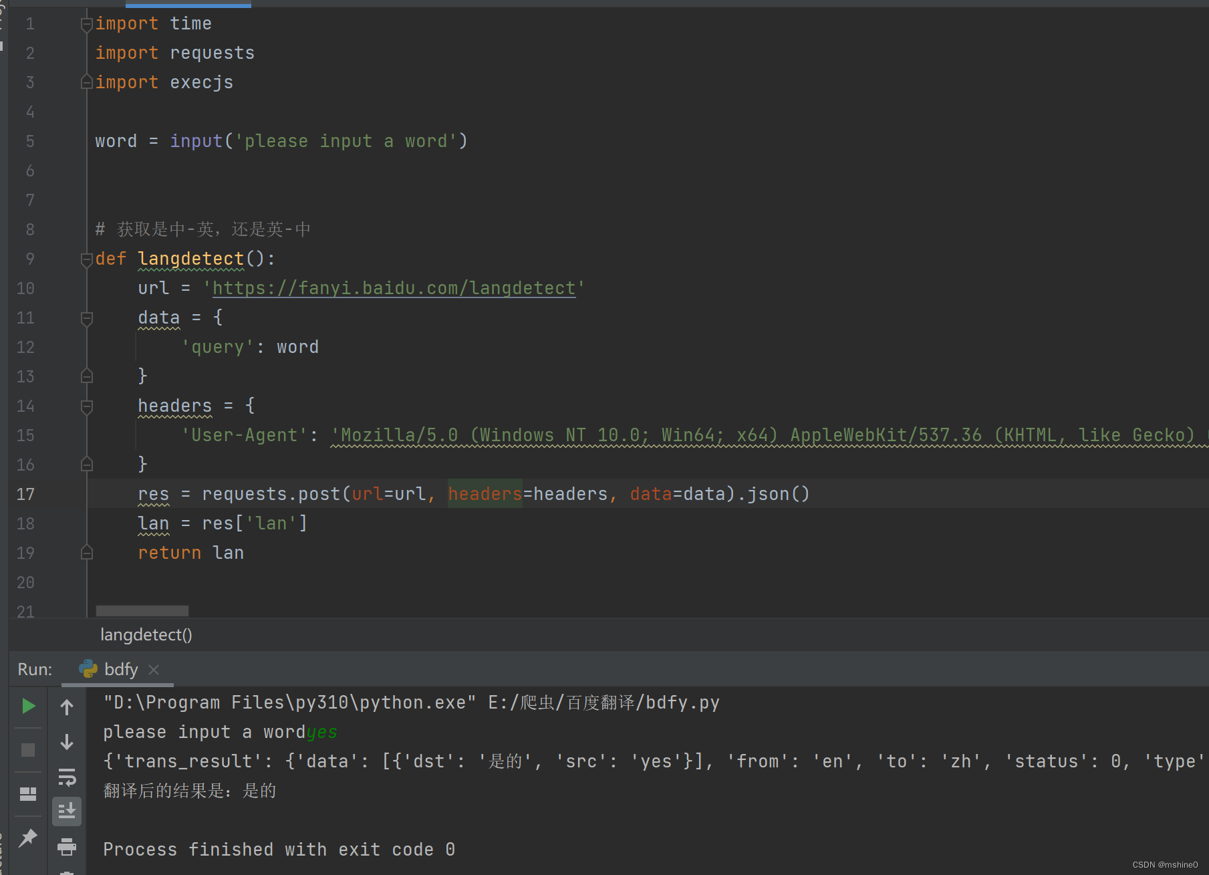Screen dimensions: 1209x875
Task: Collapse the langdetect function at line 9
Action: pyautogui.click(x=86, y=259)
